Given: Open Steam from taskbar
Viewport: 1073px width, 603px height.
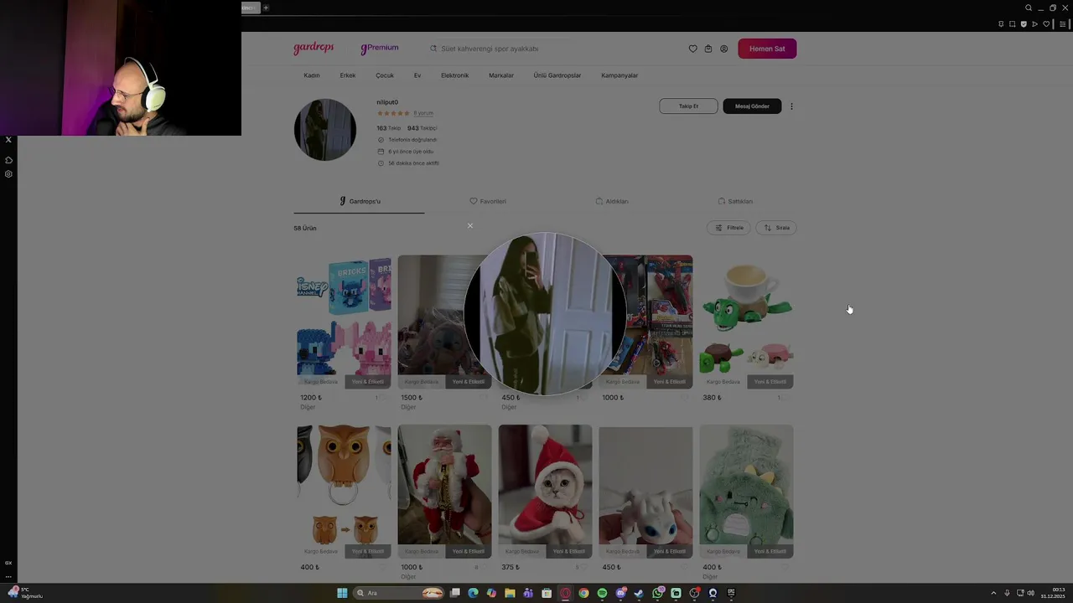Looking at the screenshot, I should pos(639,593).
